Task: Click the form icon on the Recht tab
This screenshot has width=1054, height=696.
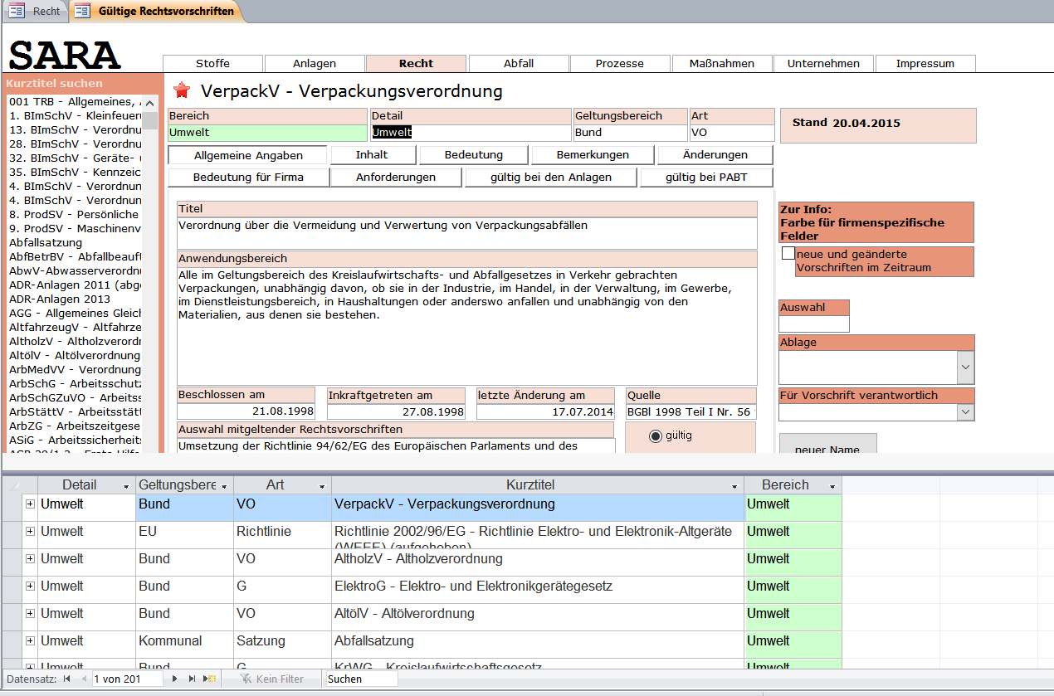Action: (16, 11)
